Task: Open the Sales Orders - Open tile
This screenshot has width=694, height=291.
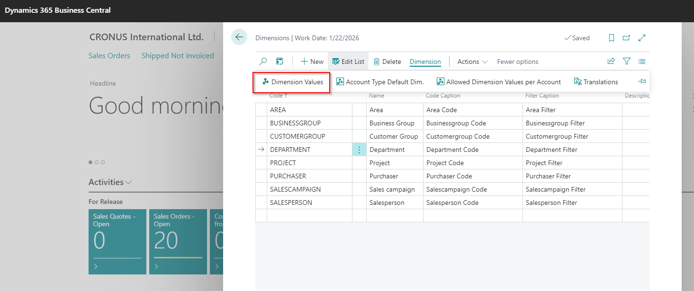Action: (178, 242)
